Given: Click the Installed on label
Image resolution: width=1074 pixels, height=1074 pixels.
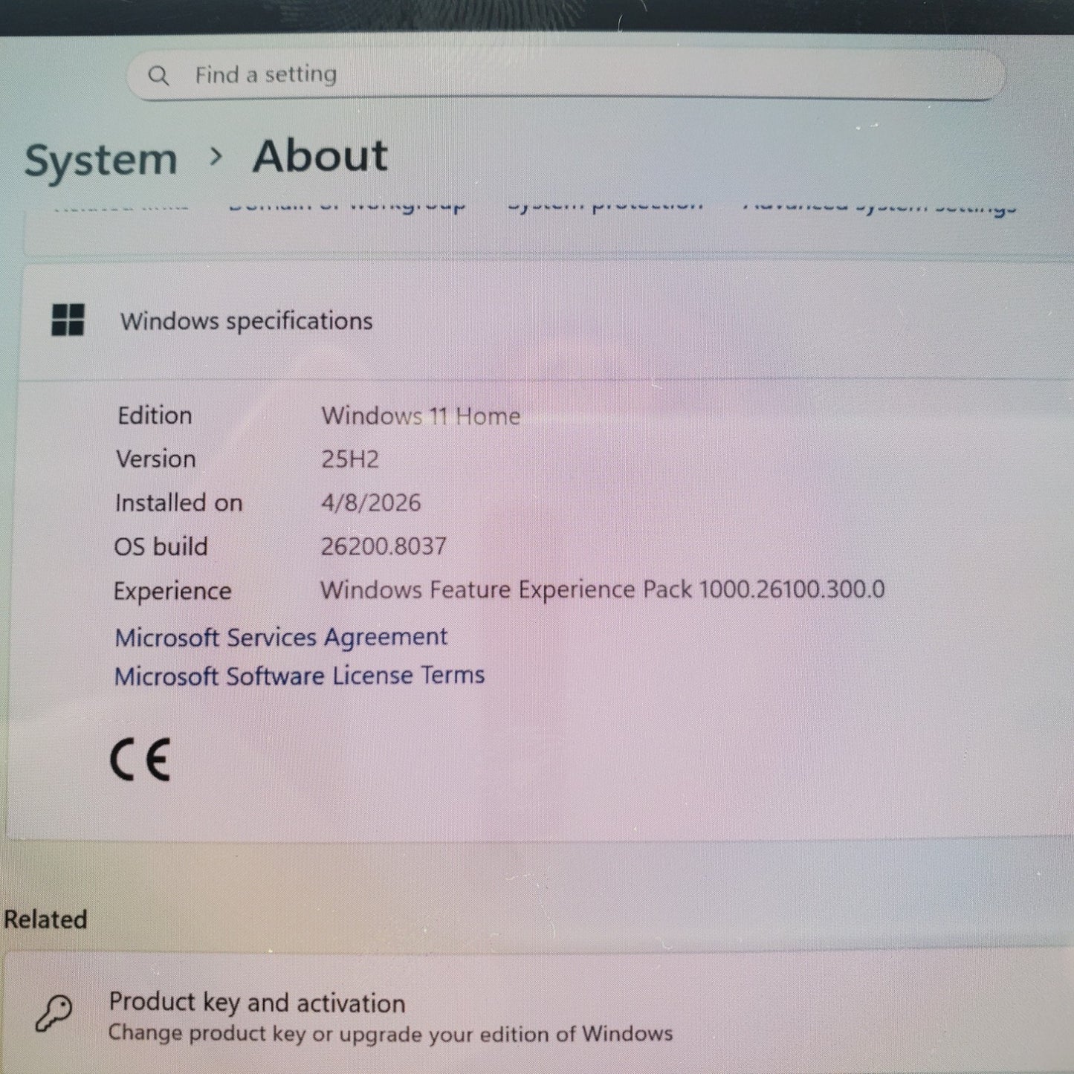Looking at the screenshot, I should coord(178,503).
